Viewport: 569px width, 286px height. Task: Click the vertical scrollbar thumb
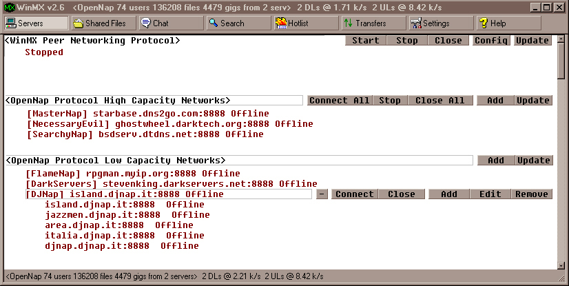(x=561, y=60)
